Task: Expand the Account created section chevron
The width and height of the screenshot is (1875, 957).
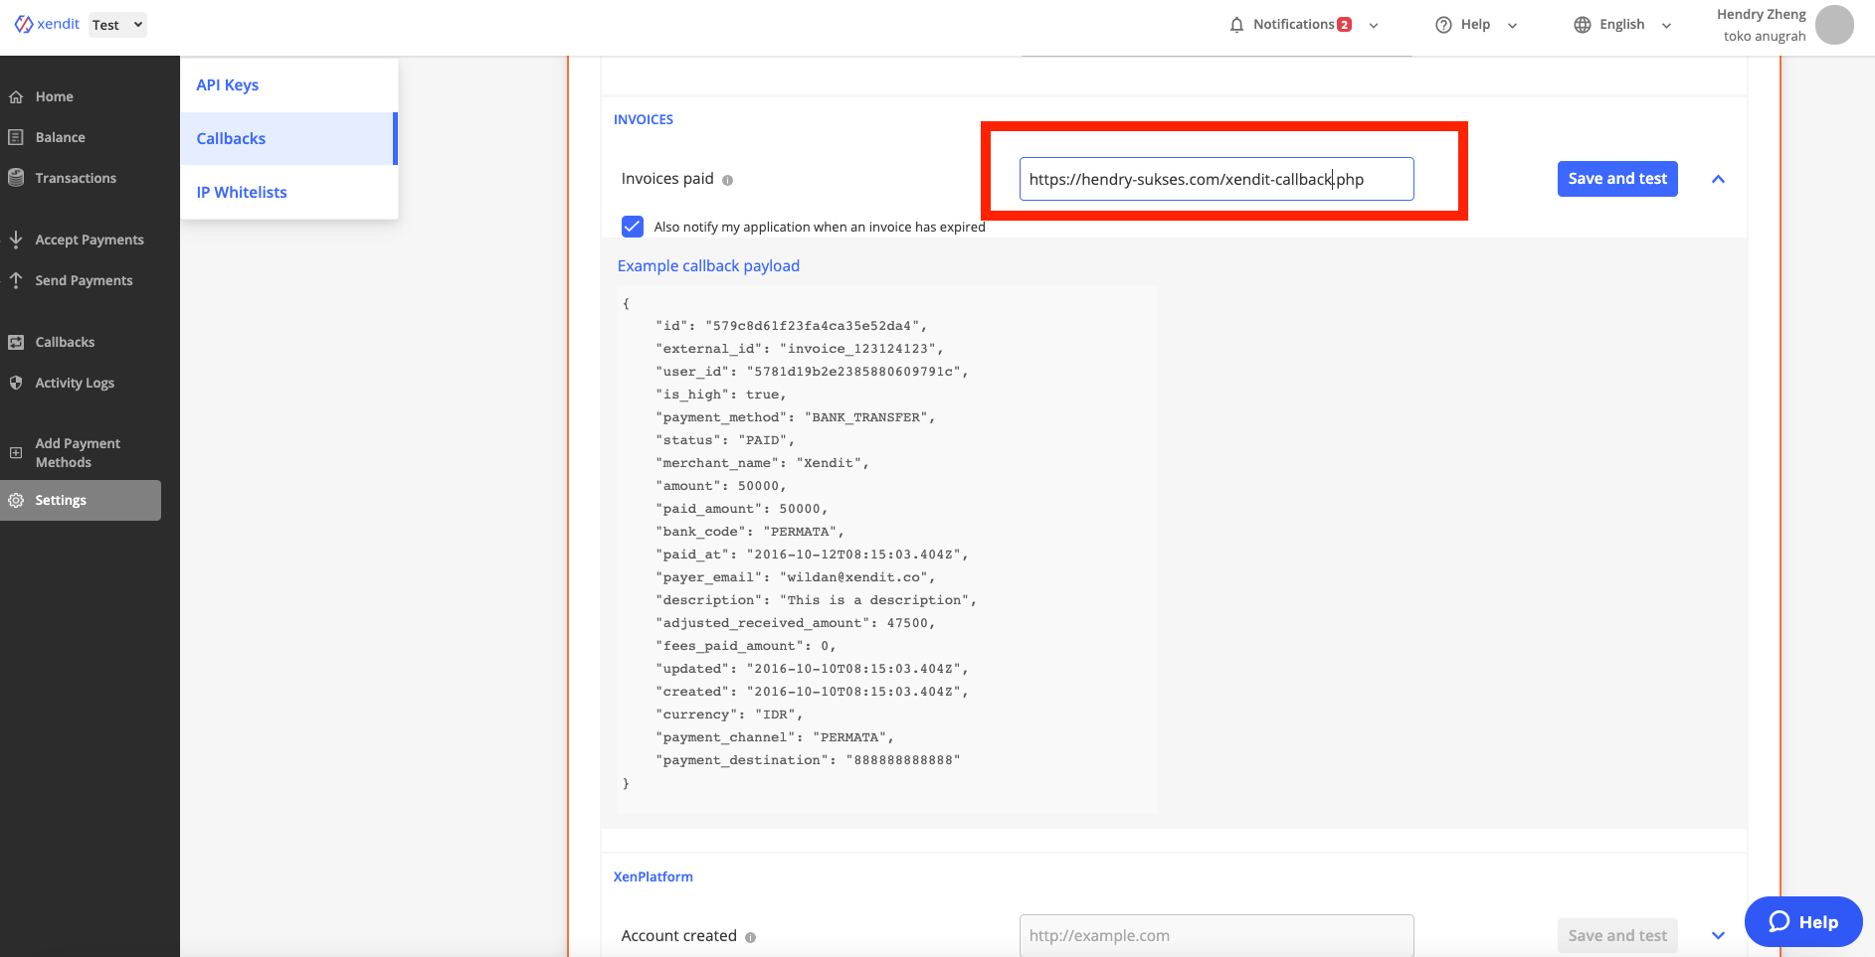Action: (1718, 935)
